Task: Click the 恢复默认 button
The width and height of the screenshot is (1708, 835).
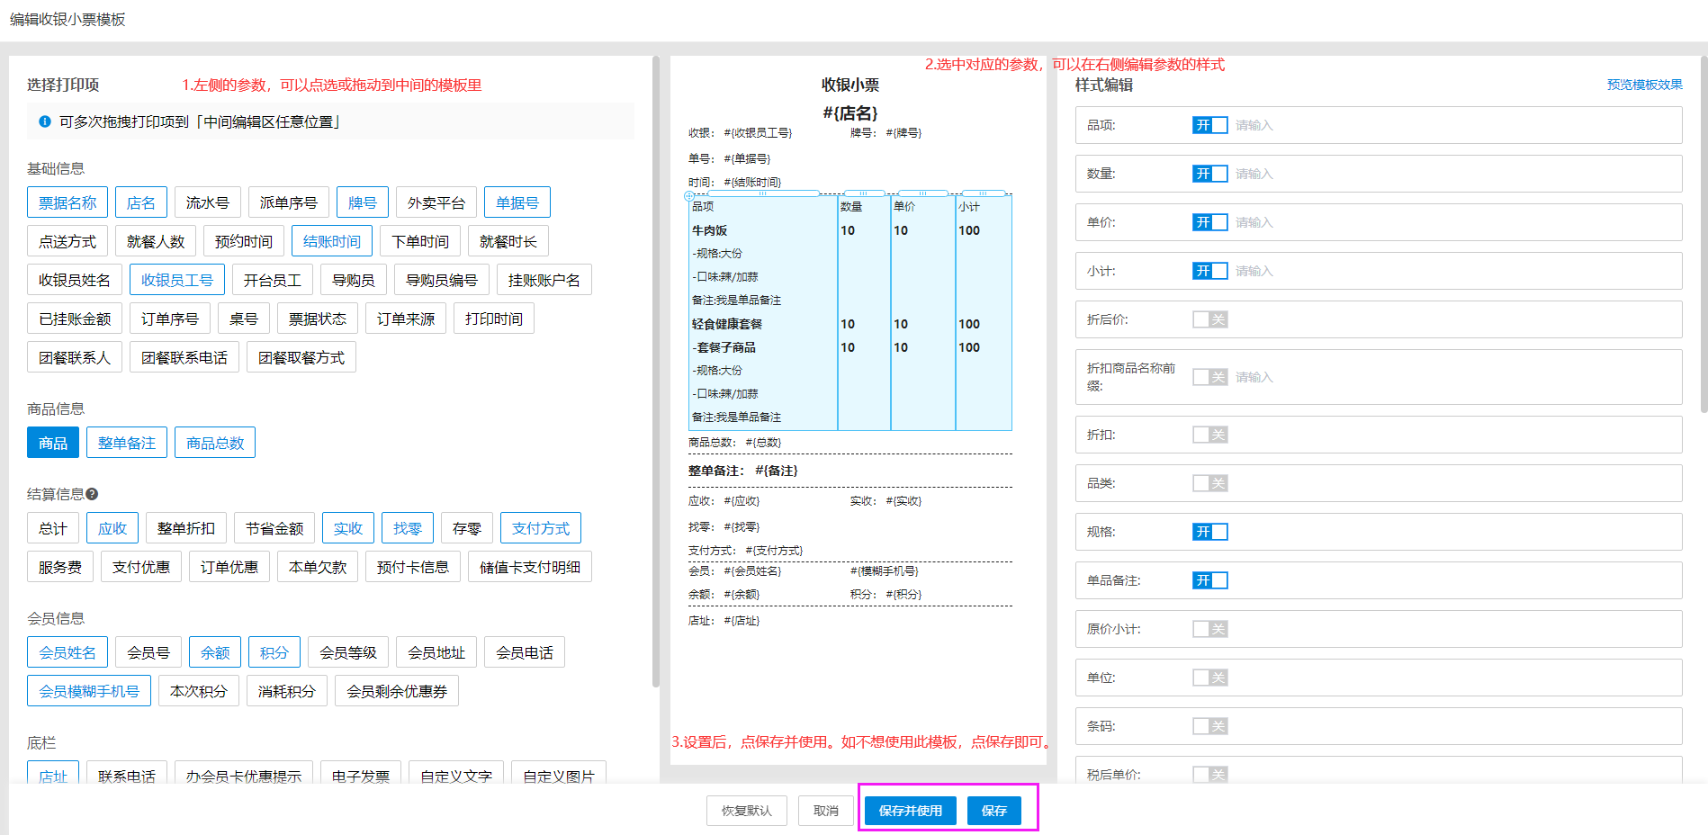Action: pyautogui.click(x=746, y=811)
